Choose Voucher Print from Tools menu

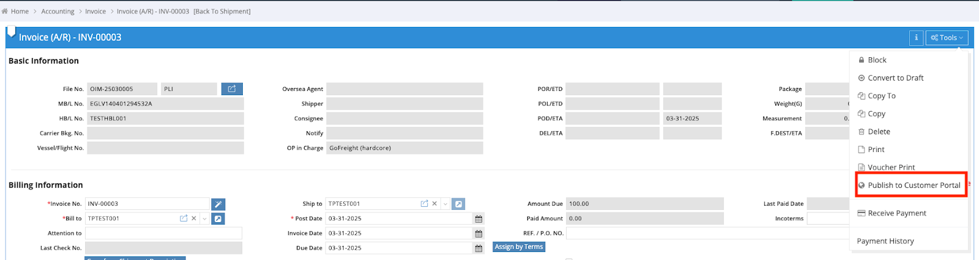pyautogui.click(x=891, y=167)
